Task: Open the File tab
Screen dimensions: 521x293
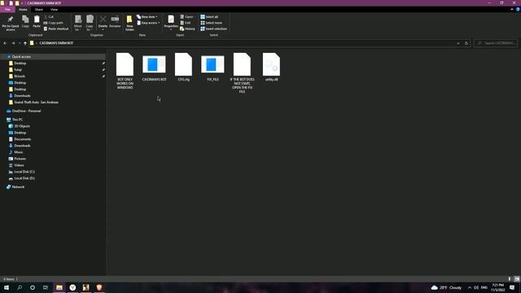Action: coord(7,10)
